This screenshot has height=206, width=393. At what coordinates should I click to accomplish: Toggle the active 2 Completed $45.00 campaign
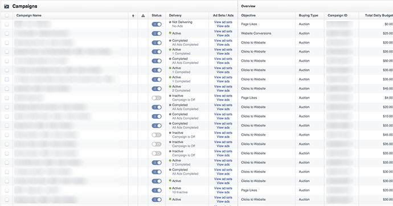157,88
